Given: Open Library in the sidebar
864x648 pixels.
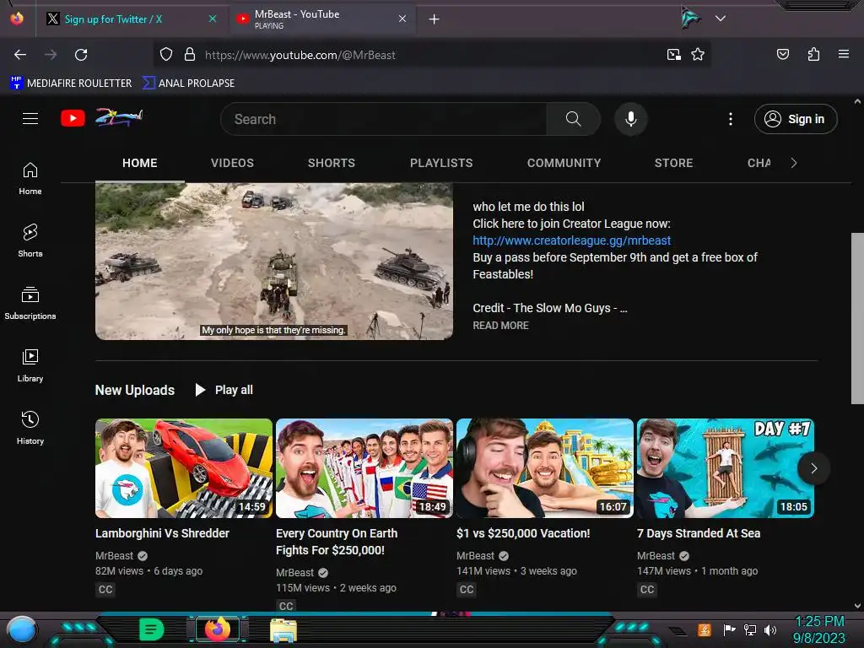Looking at the screenshot, I should [x=30, y=365].
